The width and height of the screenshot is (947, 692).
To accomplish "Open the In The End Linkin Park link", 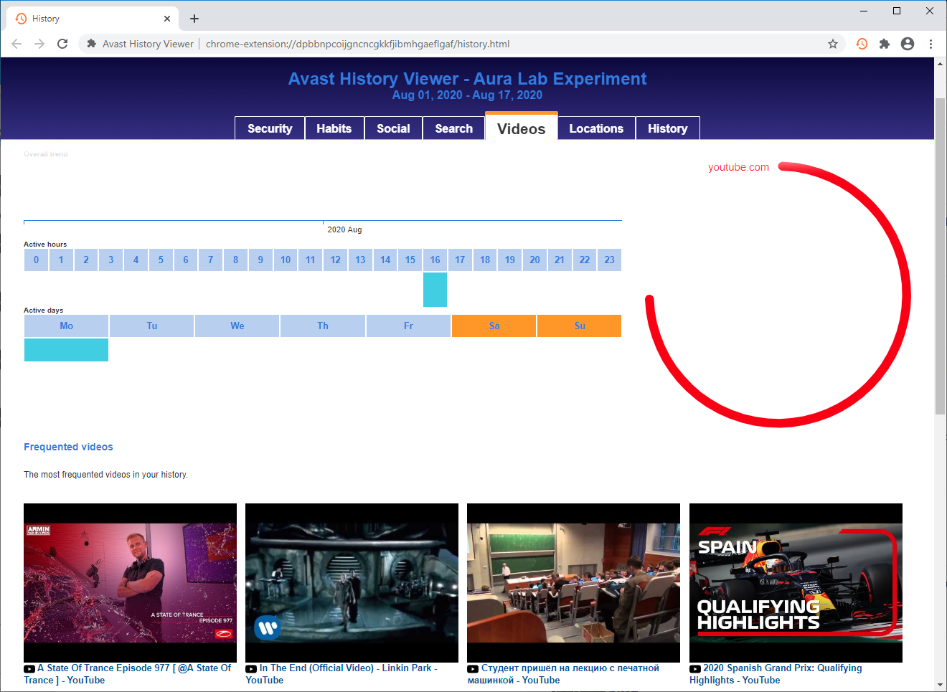I will pos(341,674).
